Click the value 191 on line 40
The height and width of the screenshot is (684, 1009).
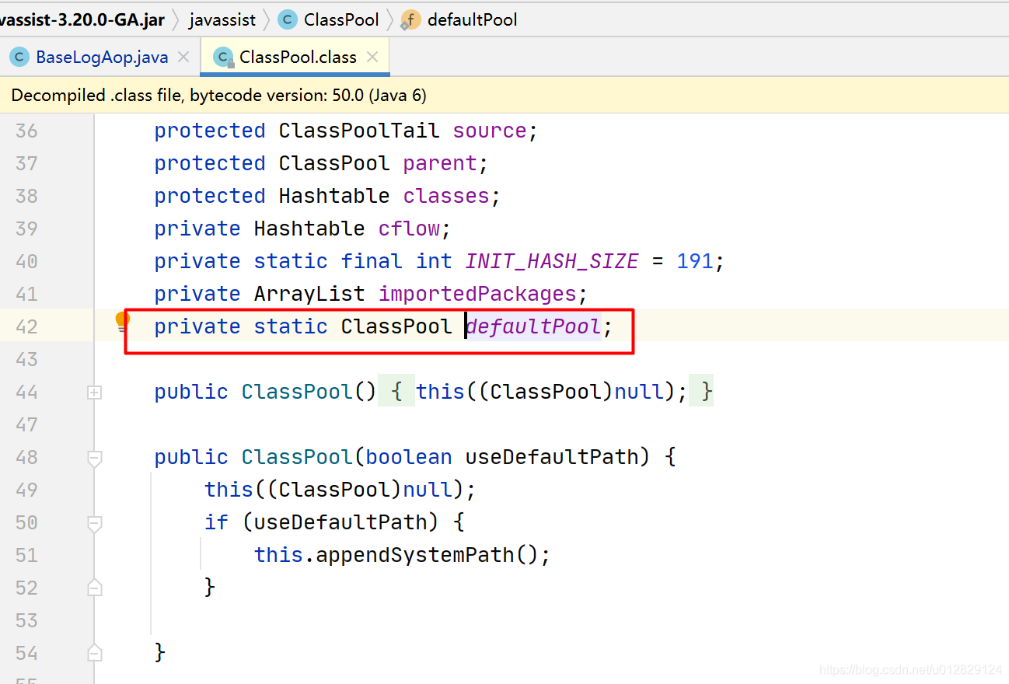695,261
